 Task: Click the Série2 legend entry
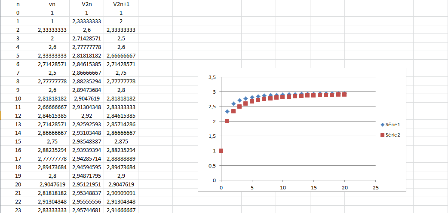[x=391, y=135]
